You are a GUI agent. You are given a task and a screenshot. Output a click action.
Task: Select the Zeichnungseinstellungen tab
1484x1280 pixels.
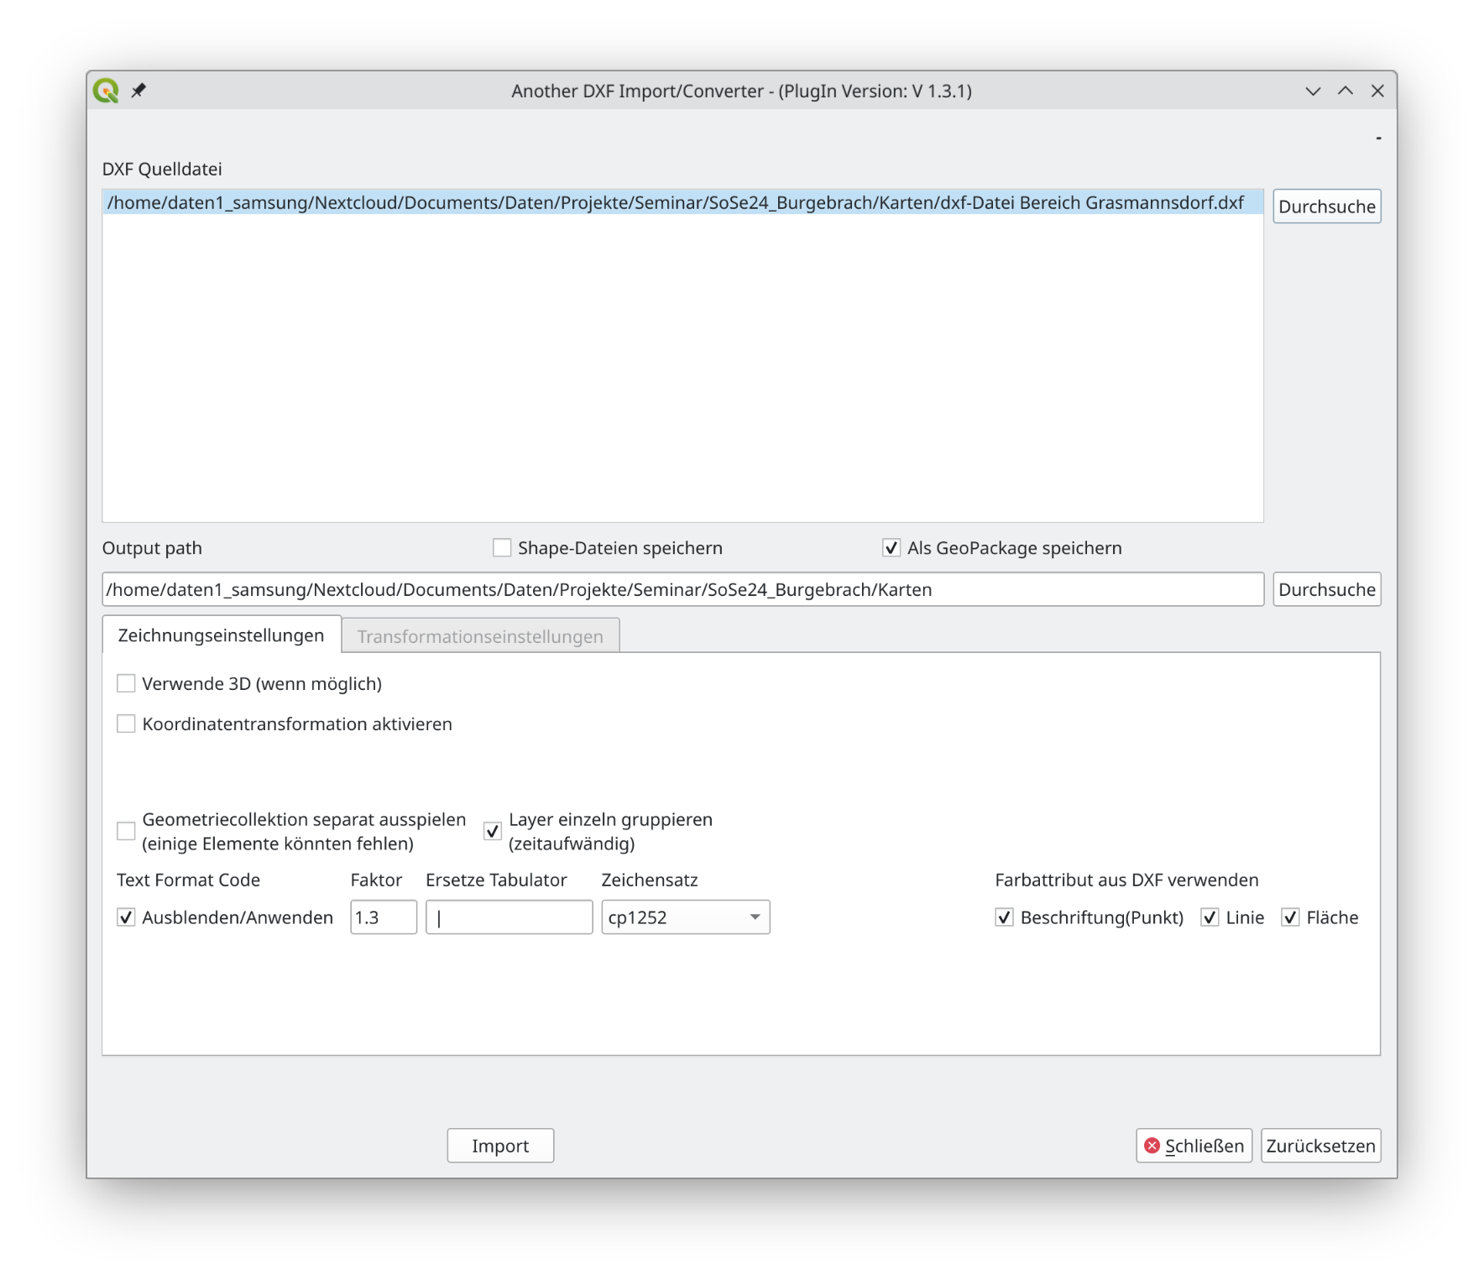221,635
